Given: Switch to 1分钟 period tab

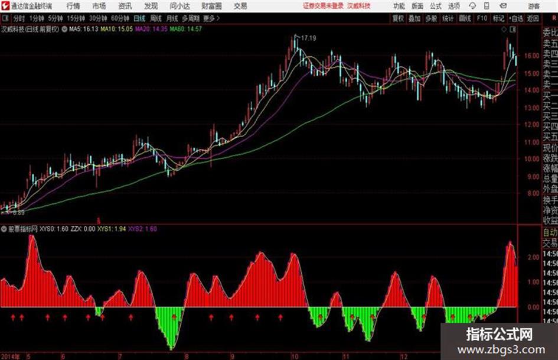Looking at the screenshot, I should [x=37, y=18].
